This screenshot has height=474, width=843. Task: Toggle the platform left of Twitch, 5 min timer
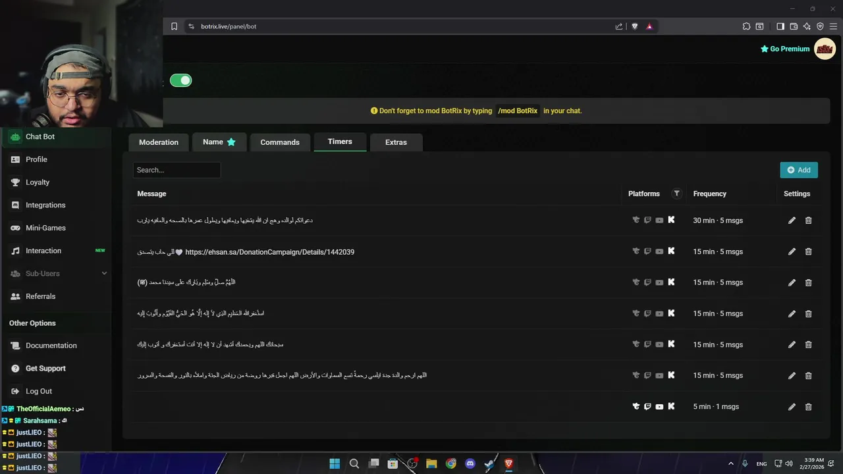pos(636,407)
